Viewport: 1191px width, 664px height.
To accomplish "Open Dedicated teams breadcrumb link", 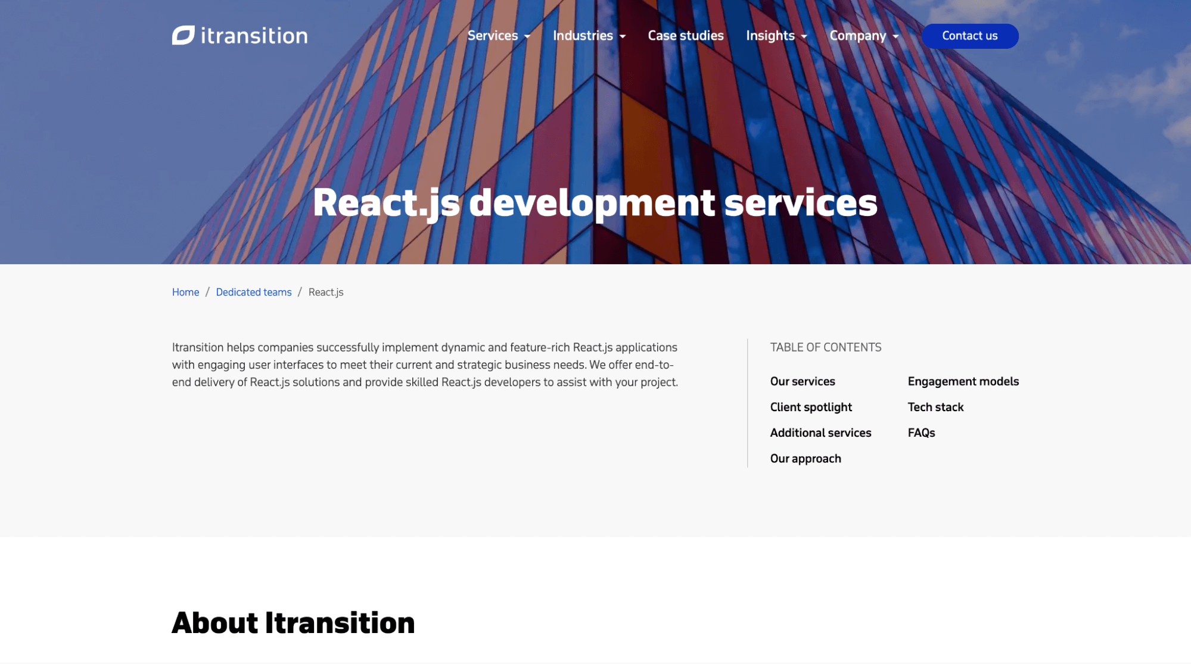I will tap(253, 292).
